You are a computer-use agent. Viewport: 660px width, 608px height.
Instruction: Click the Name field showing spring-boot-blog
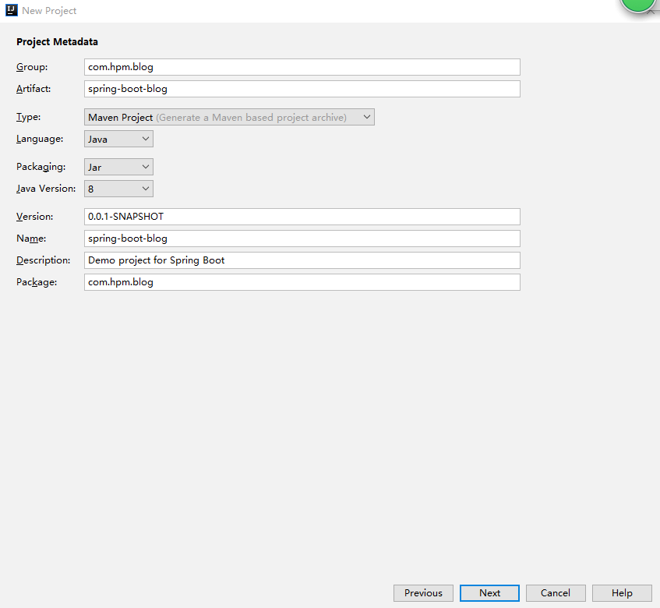click(302, 239)
